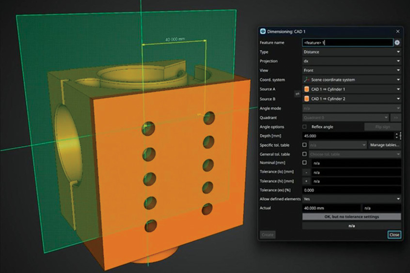Open Source A dropdown with Cylinder 1
Screen dimensions: 410x273
(x=351, y=90)
